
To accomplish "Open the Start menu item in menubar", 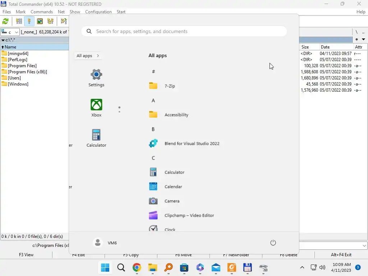I will click(x=121, y=12).
